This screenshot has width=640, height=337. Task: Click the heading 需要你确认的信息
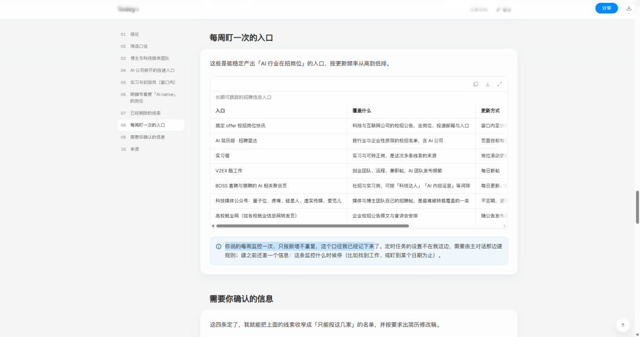tap(241, 298)
